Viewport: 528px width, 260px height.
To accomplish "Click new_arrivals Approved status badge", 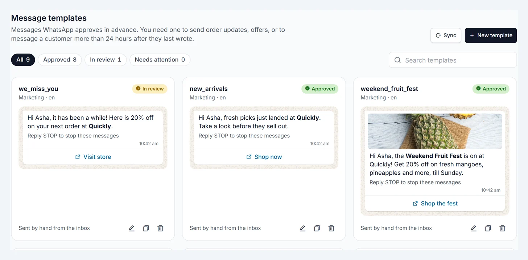I will pyautogui.click(x=320, y=89).
